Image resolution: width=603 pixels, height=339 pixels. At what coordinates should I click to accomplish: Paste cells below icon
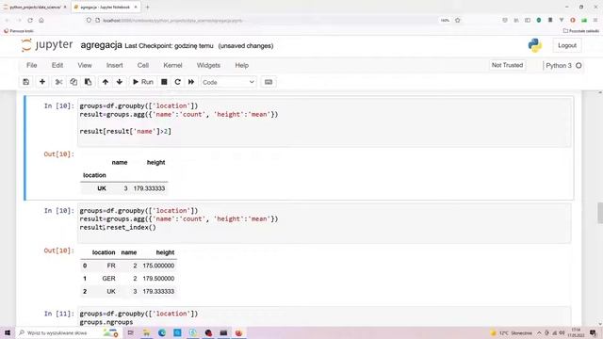88,82
